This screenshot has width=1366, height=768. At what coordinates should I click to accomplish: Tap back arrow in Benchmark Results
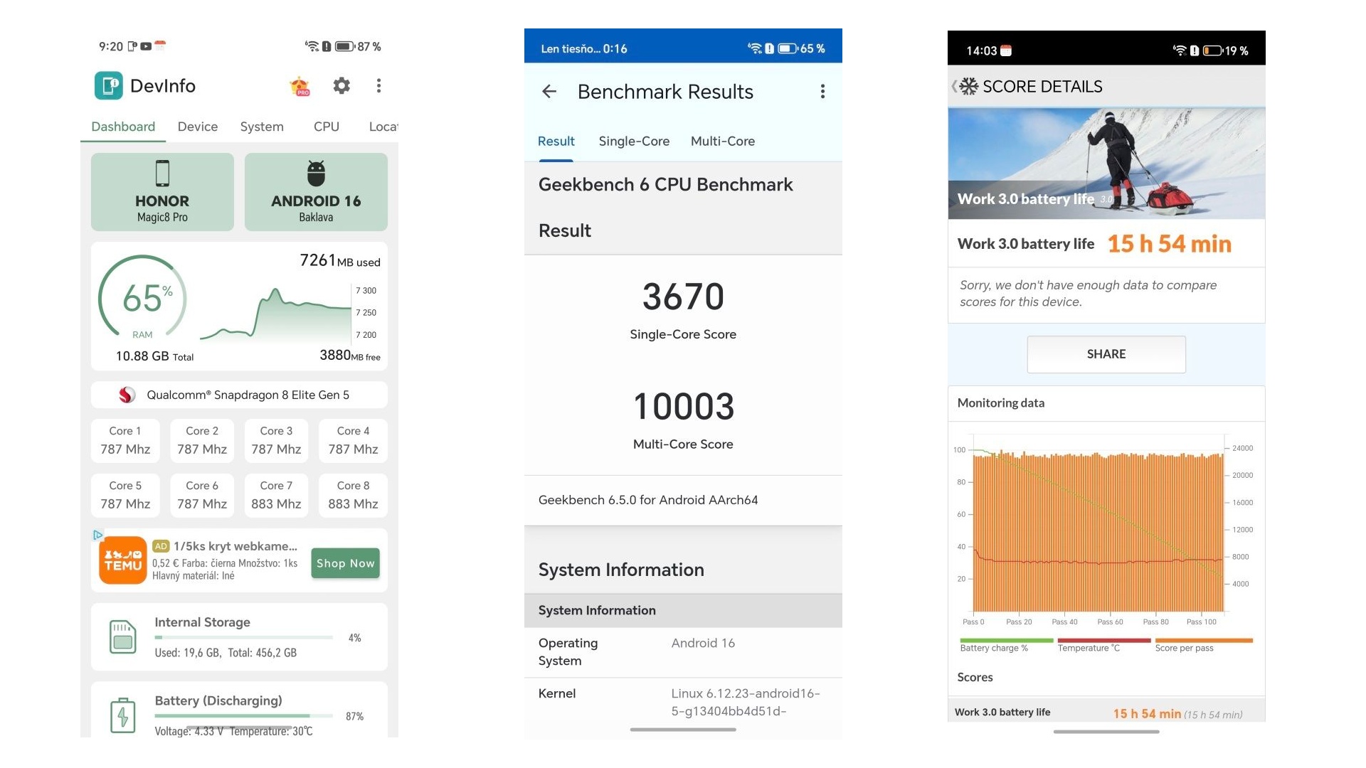[x=549, y=92]
